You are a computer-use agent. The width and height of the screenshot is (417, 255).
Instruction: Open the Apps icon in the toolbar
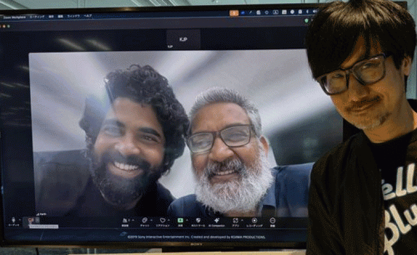pyautogui.click(x=235, y=220)
